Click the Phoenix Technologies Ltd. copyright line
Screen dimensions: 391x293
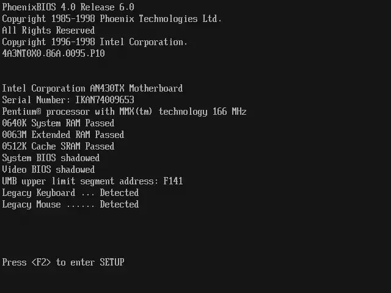coord(112,19)
